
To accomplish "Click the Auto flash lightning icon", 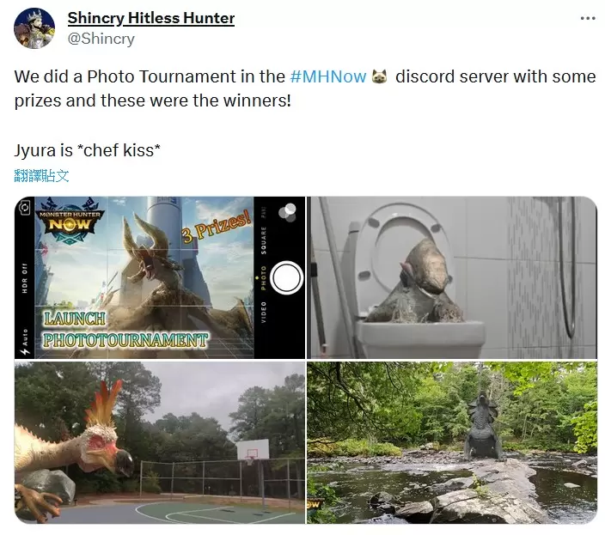I will [25, 351].
